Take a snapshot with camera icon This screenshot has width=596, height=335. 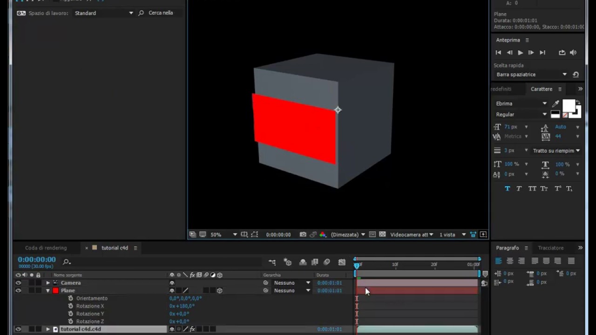click(303, 234)
